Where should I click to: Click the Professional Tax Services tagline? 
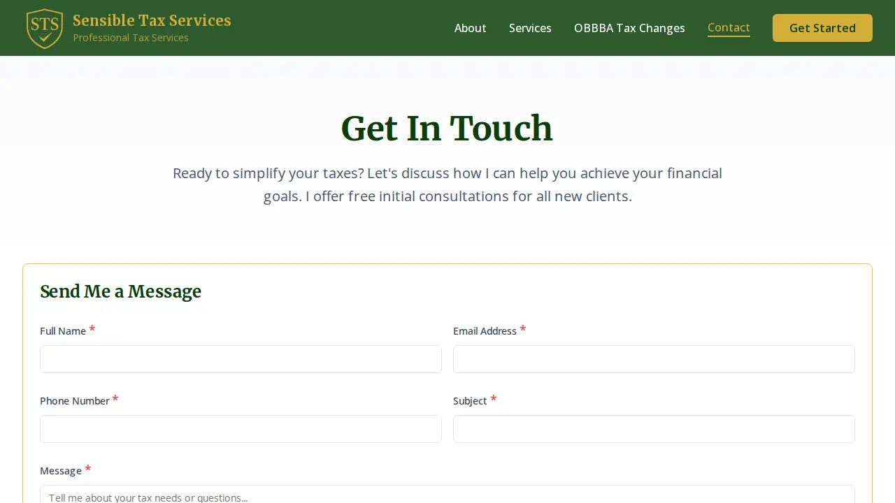131,38
